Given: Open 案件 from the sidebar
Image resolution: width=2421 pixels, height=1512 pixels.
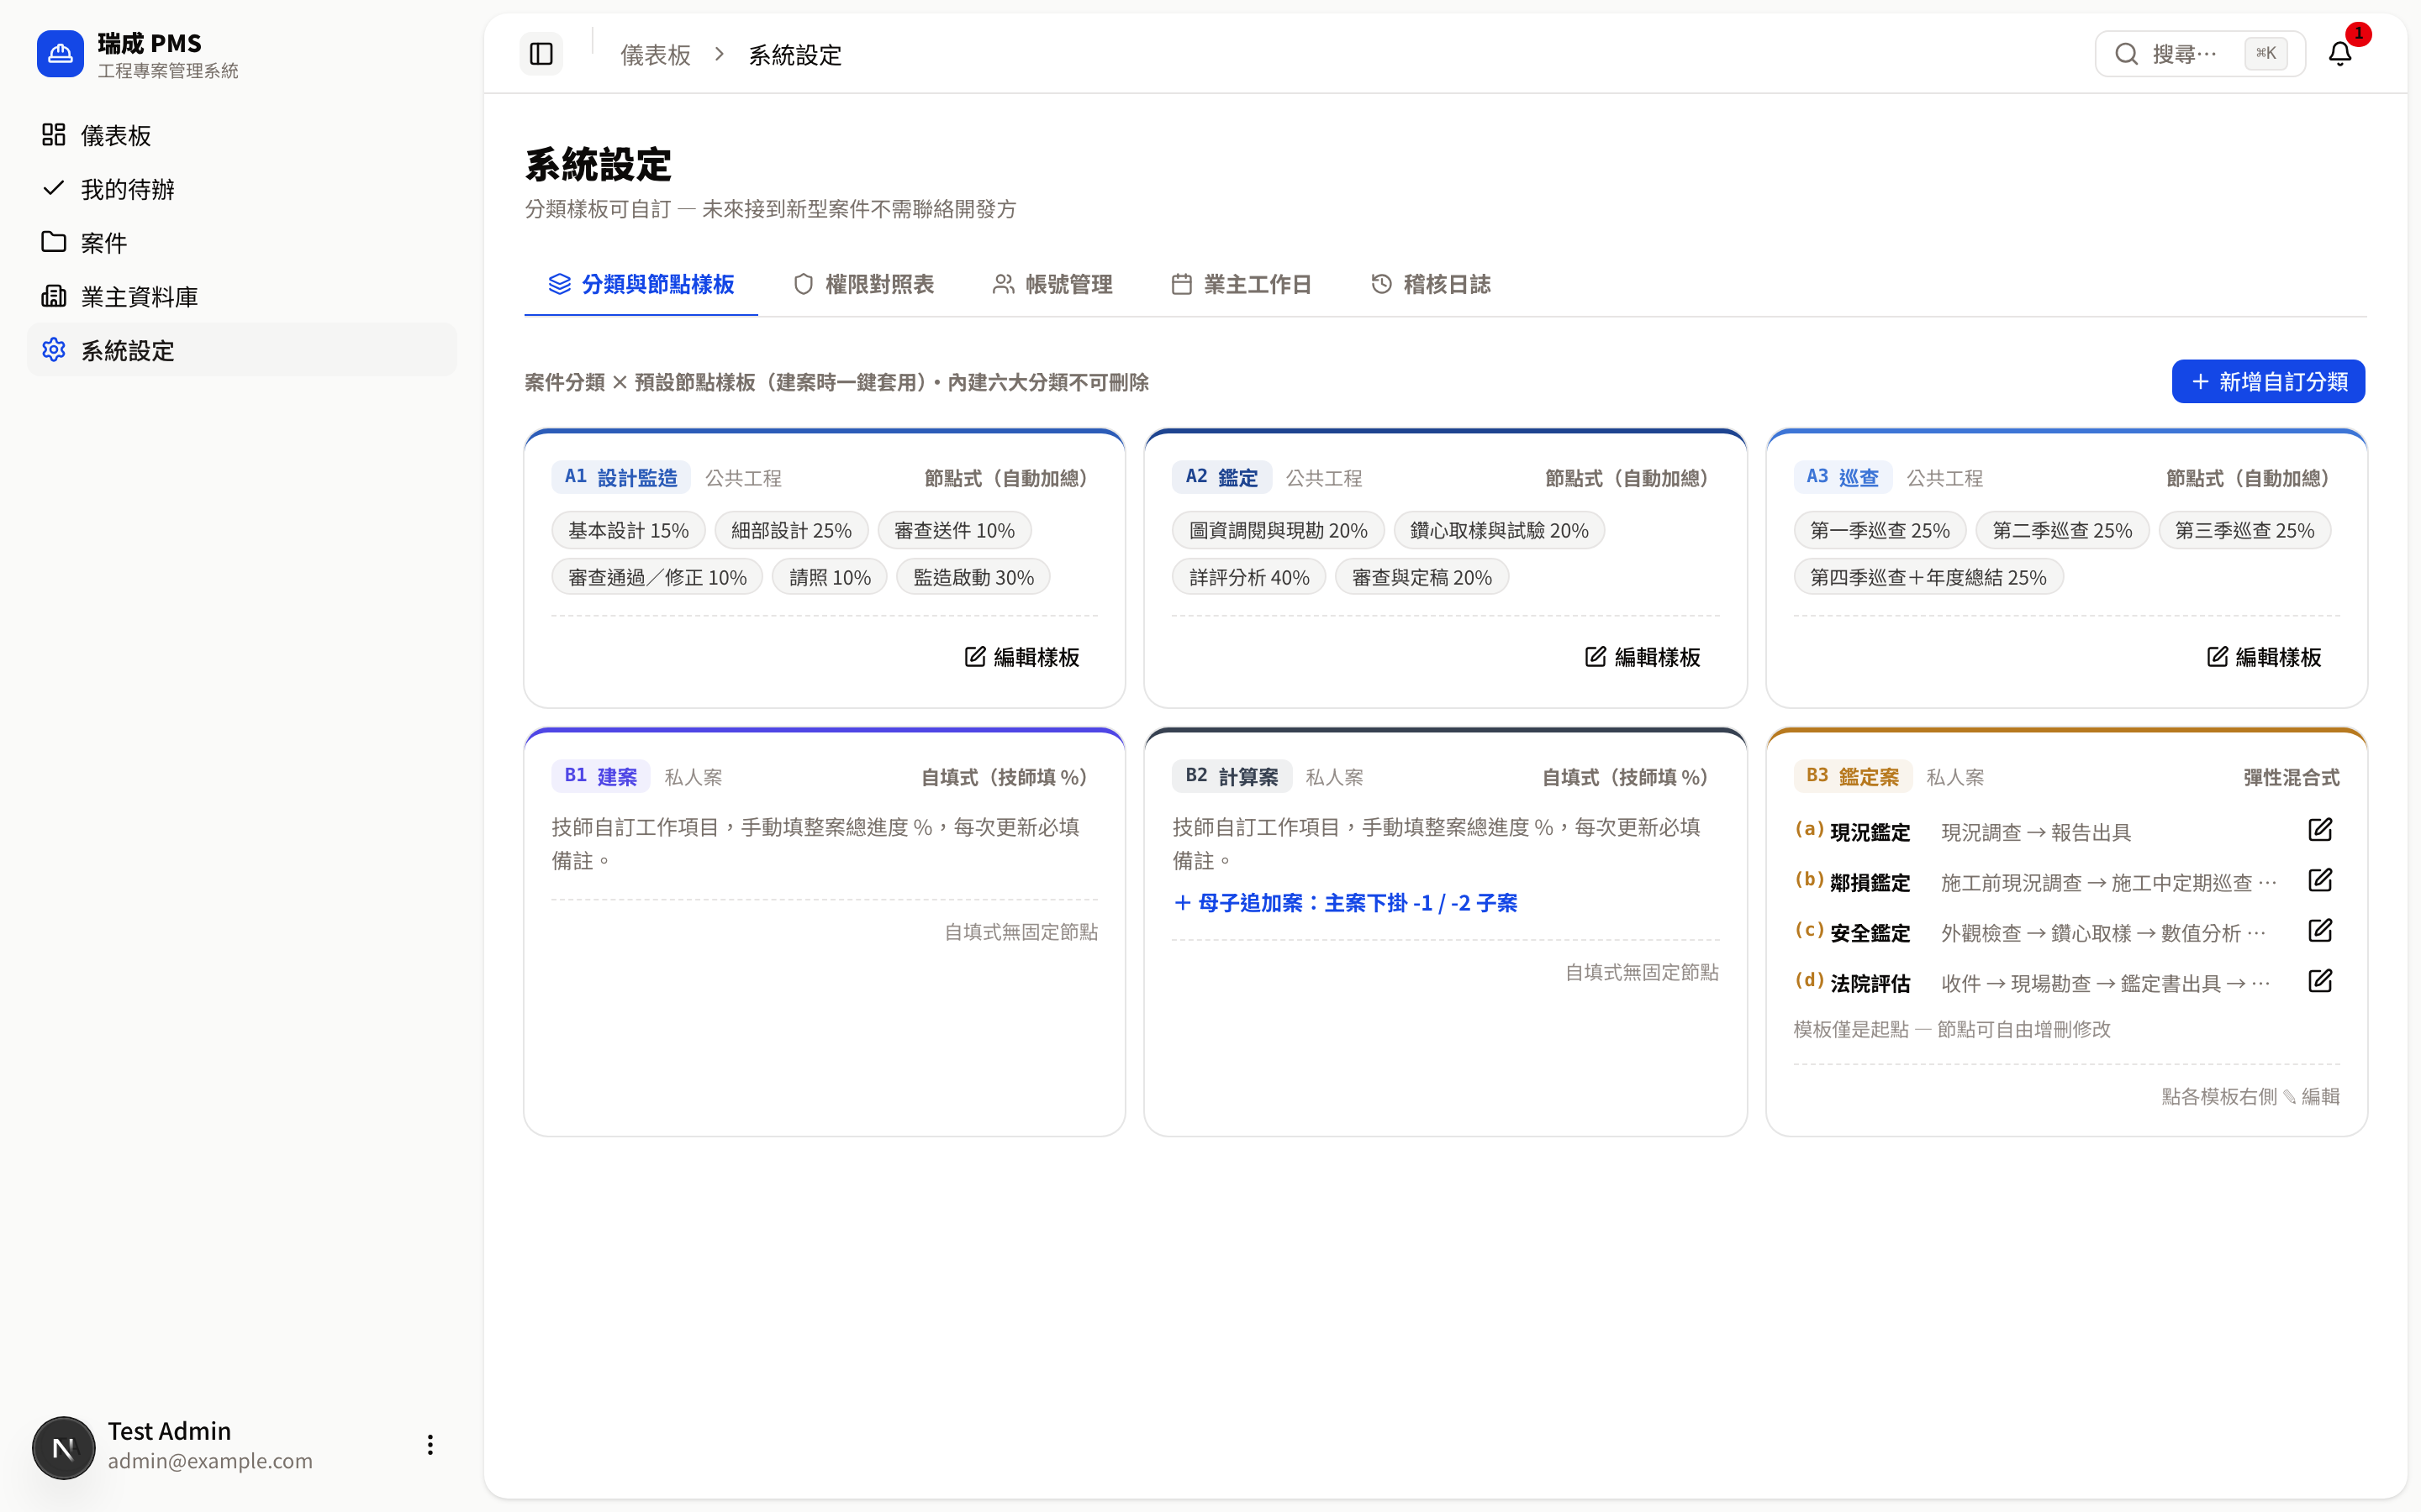Looking at the screenshot, I should point(242,242).
